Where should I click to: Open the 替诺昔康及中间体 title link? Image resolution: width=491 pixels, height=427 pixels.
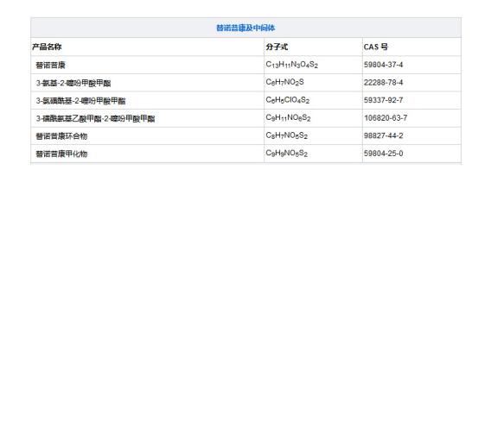(245, 28)
